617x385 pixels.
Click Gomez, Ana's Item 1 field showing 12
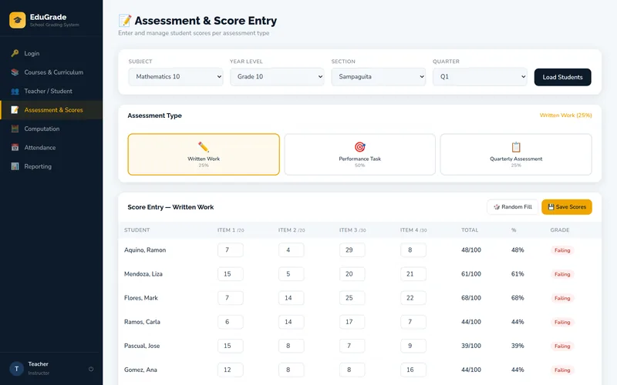(x=230, y=370)
